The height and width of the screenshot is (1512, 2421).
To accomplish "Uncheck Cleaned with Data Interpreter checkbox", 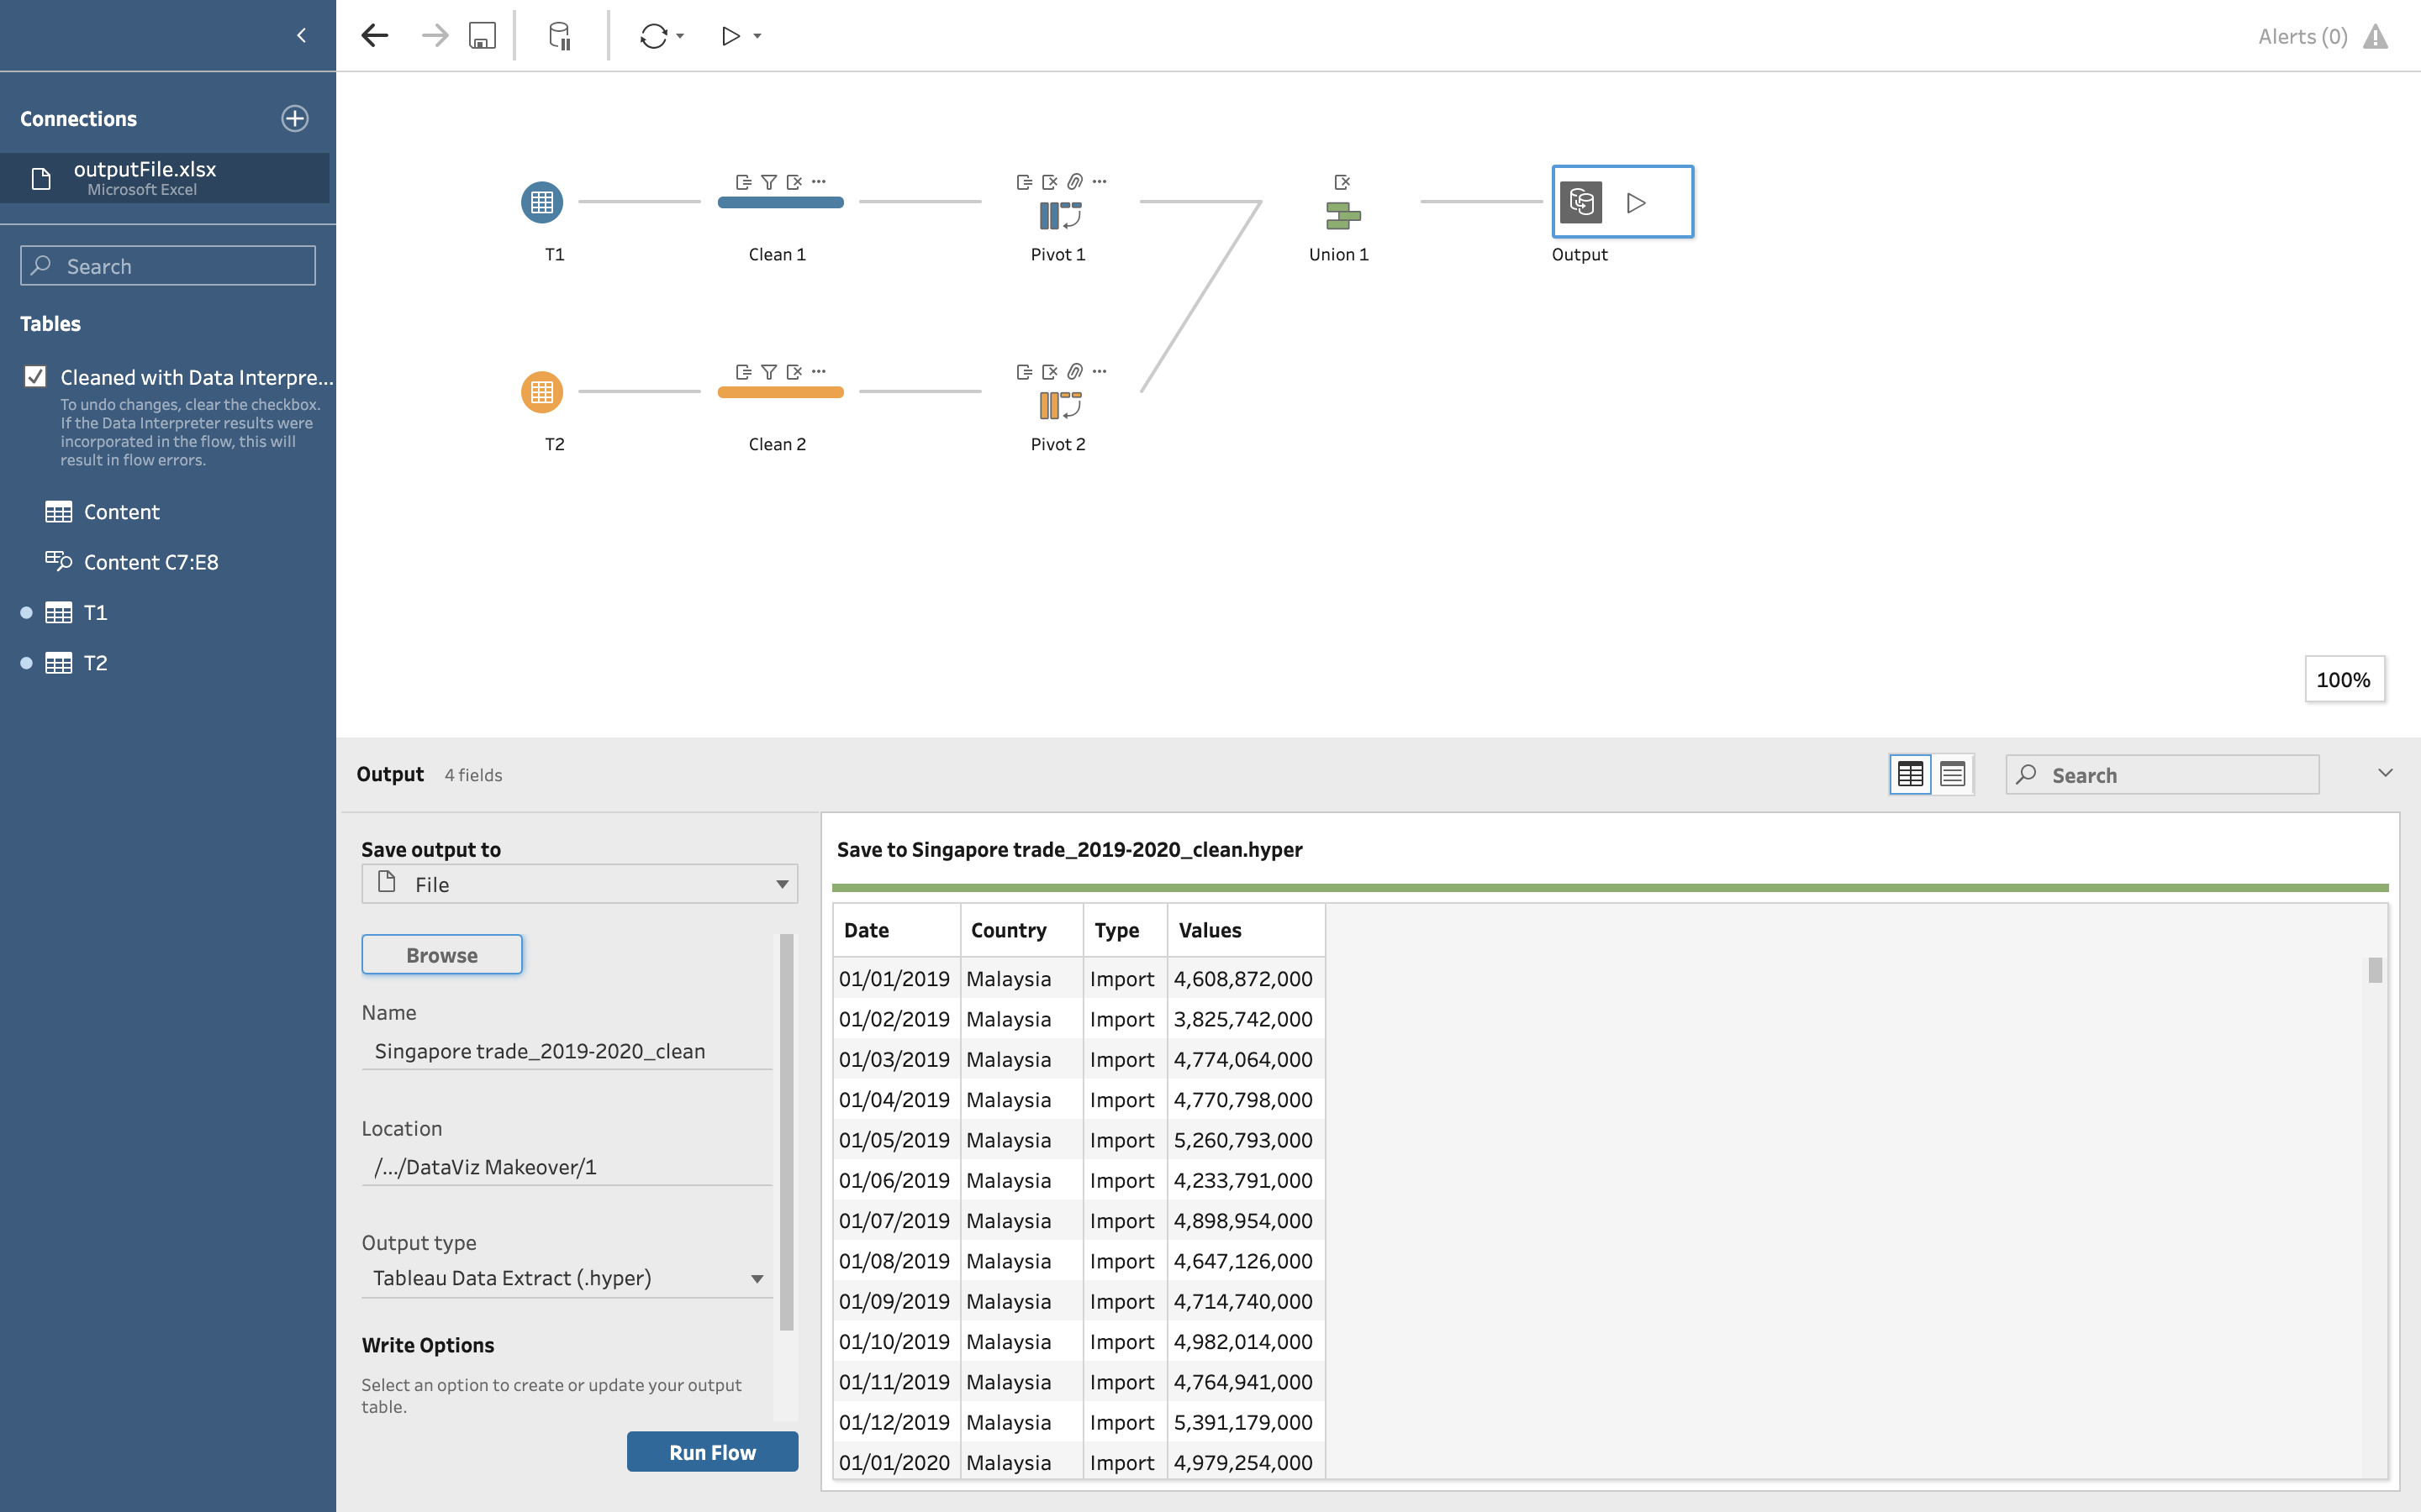I will click(x=35, y=376).
